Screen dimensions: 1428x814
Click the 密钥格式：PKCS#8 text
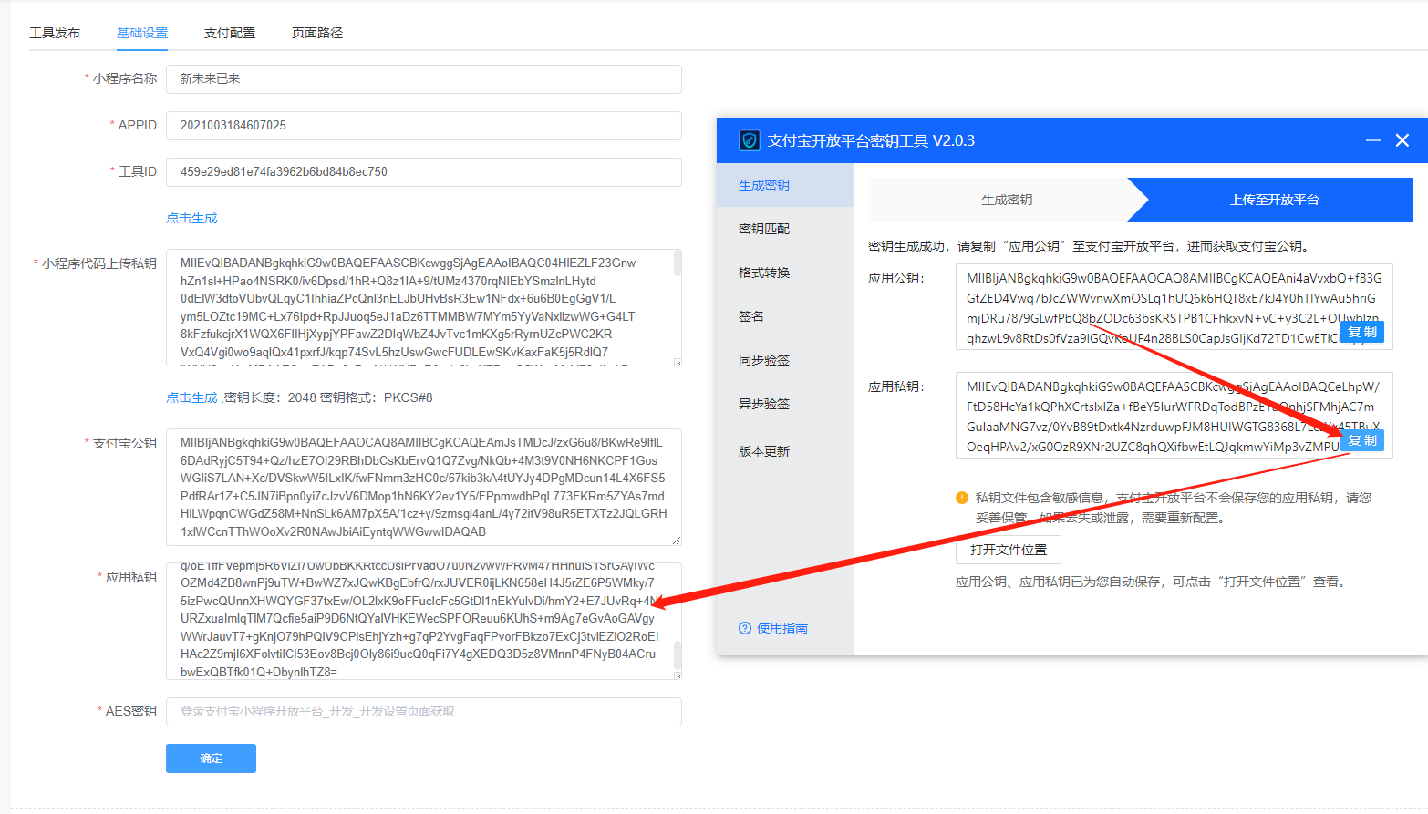[x=377, y=397]
